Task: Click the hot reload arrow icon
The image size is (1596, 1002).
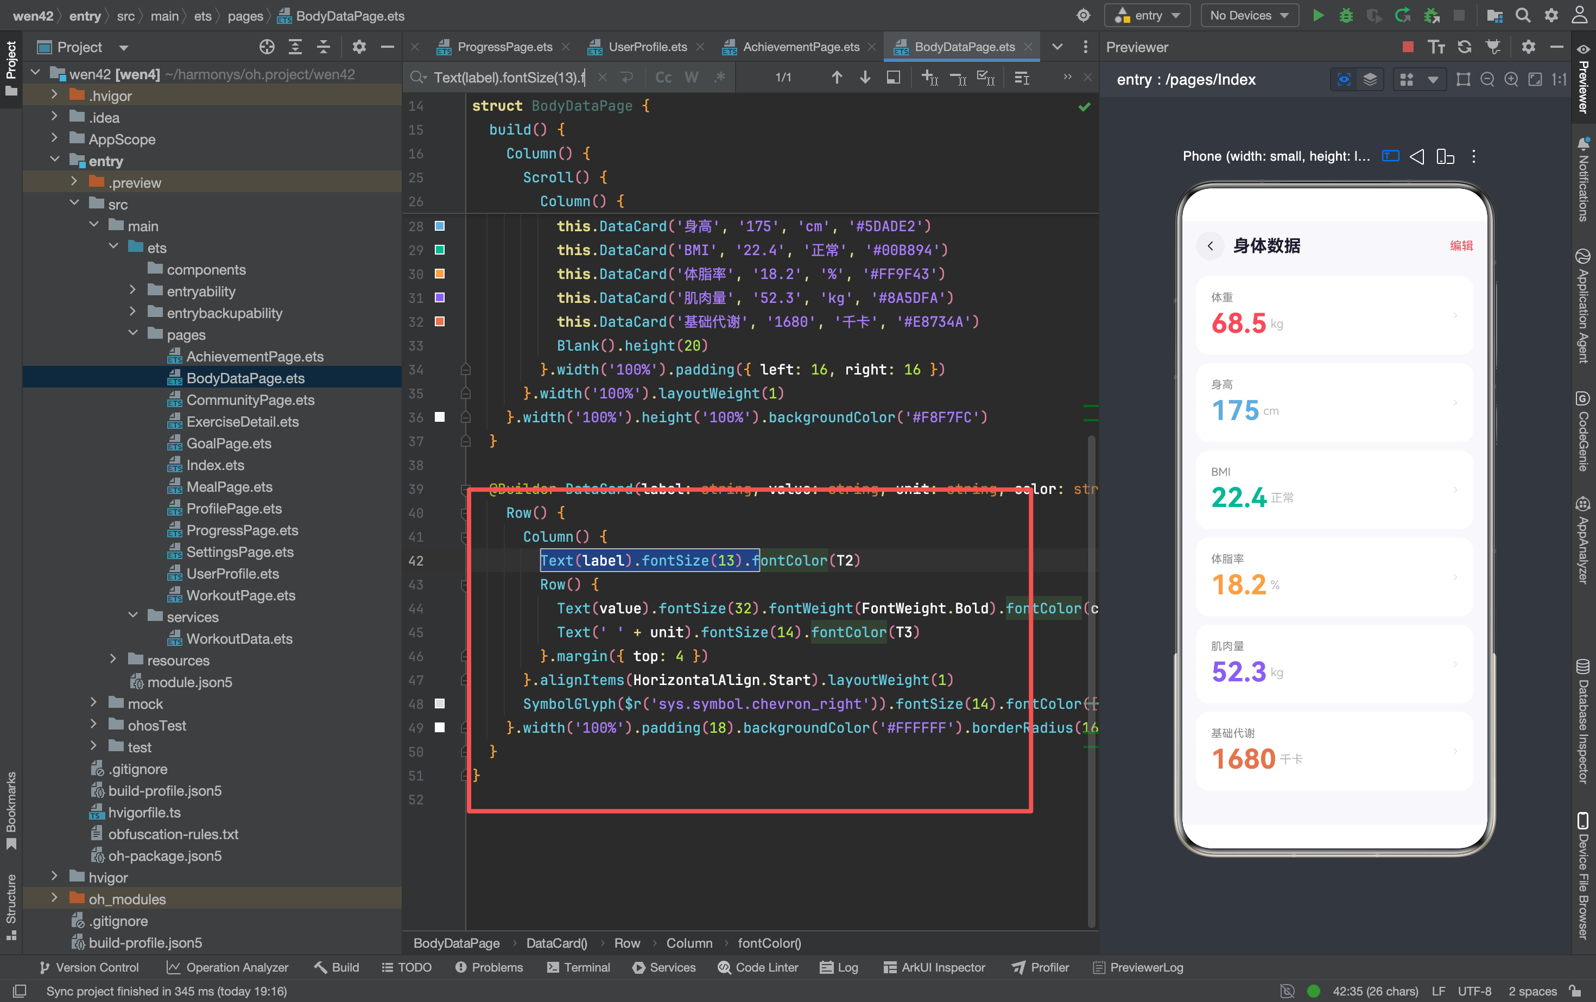Action: [1402, 15]
